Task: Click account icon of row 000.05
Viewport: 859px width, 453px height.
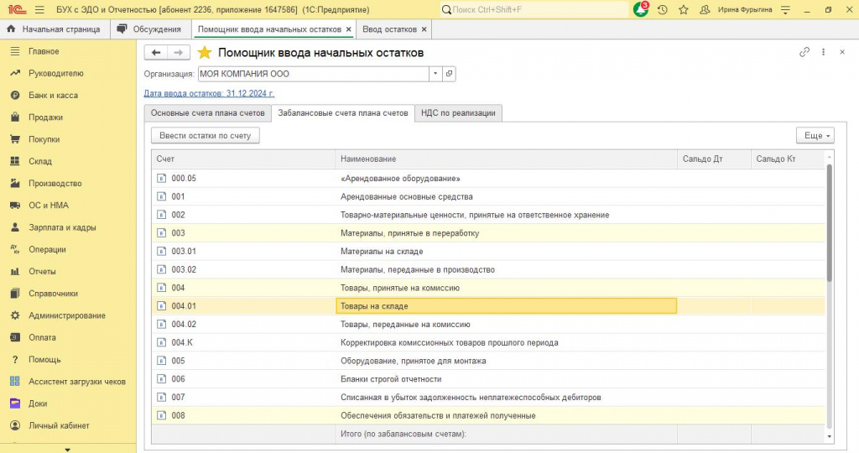Action: (161, 178)
